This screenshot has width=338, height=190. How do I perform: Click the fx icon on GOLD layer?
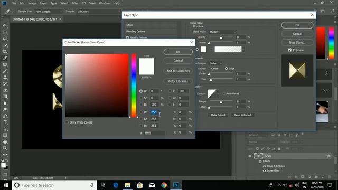click(328, 156)
